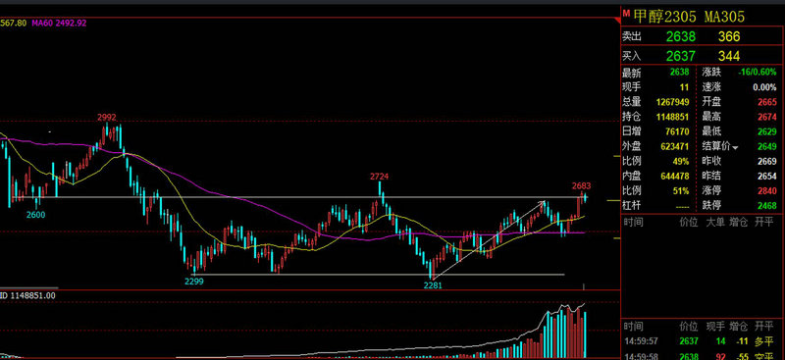The height and width of the screenshot is (360, 785).
Task: Click the 结算价 value 2649
Action: point(767,147)
